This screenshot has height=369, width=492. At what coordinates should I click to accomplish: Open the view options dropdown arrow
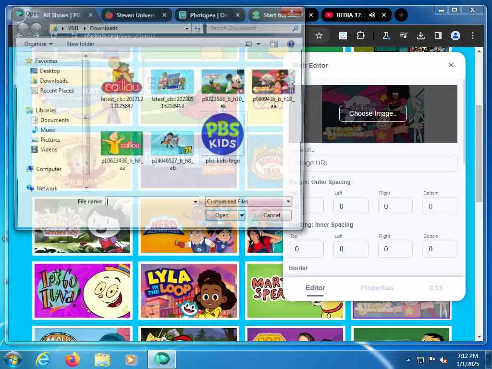pyautogui.click(x=258, y=44)
